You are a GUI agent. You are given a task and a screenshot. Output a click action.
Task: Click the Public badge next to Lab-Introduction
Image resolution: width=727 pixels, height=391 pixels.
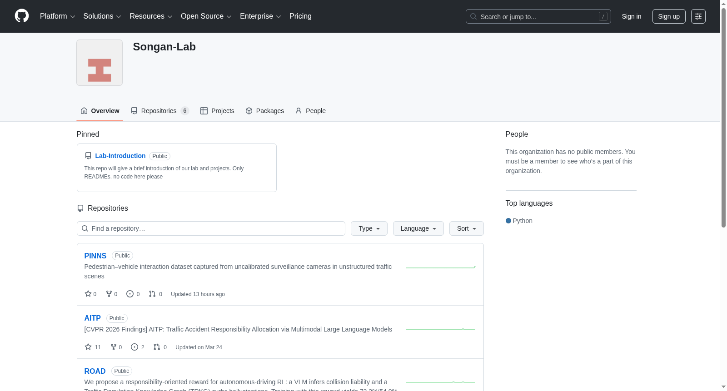159,156
